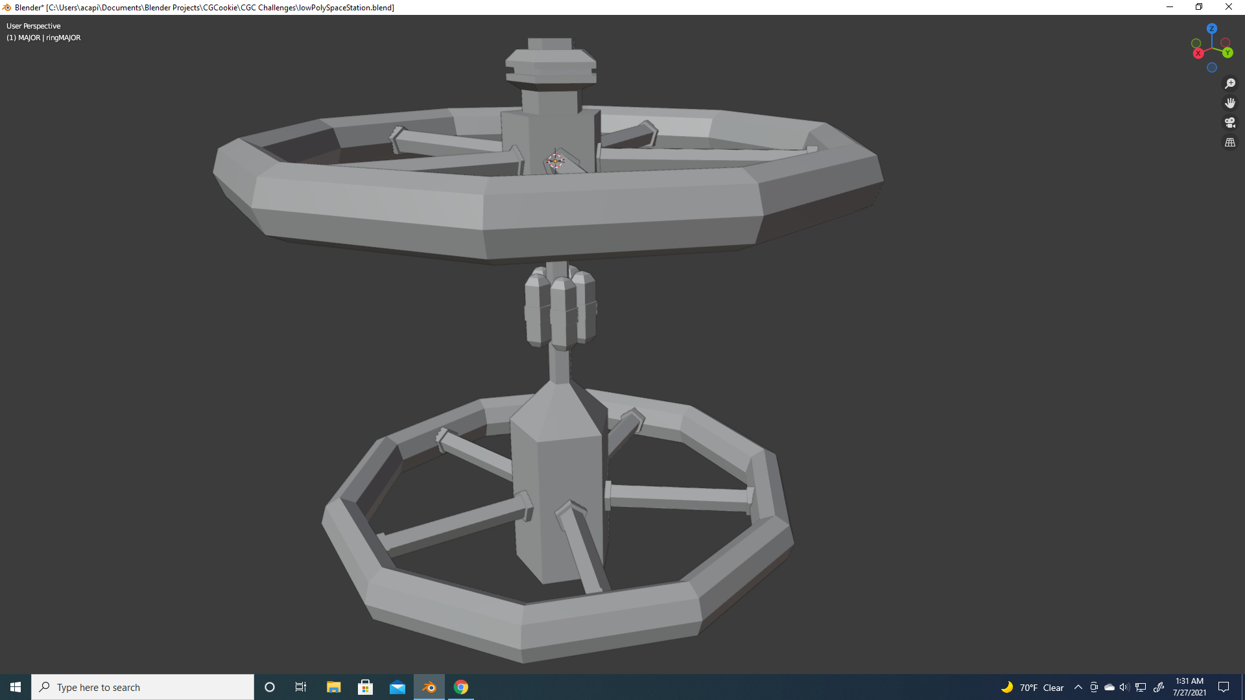Toggle perspective/orthographic grid icon

1229,142
